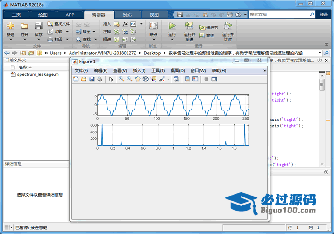
Task: Open Figure 1 插入(I) menu
Action: 139,71
